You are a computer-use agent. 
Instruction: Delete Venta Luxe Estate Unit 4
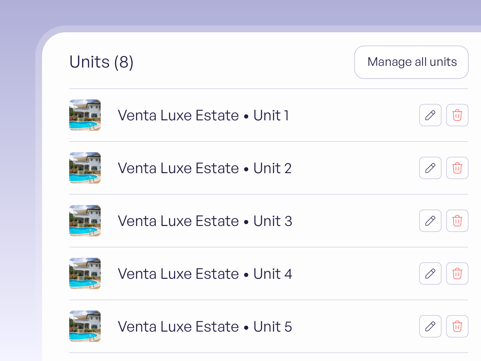[457, 273]
